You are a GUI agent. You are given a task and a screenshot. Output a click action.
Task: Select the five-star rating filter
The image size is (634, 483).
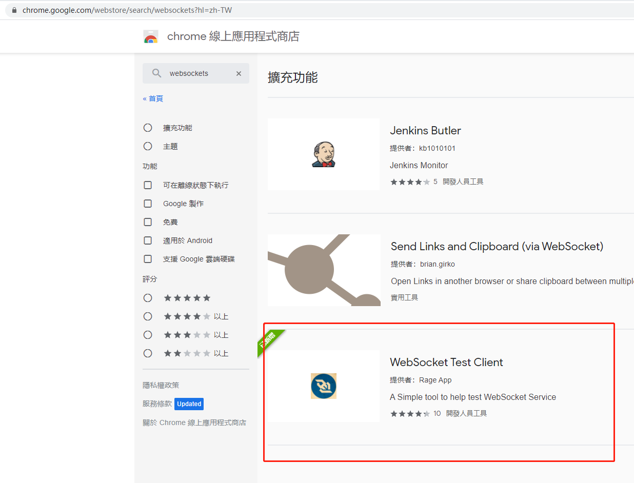click(x=148, y=298)
